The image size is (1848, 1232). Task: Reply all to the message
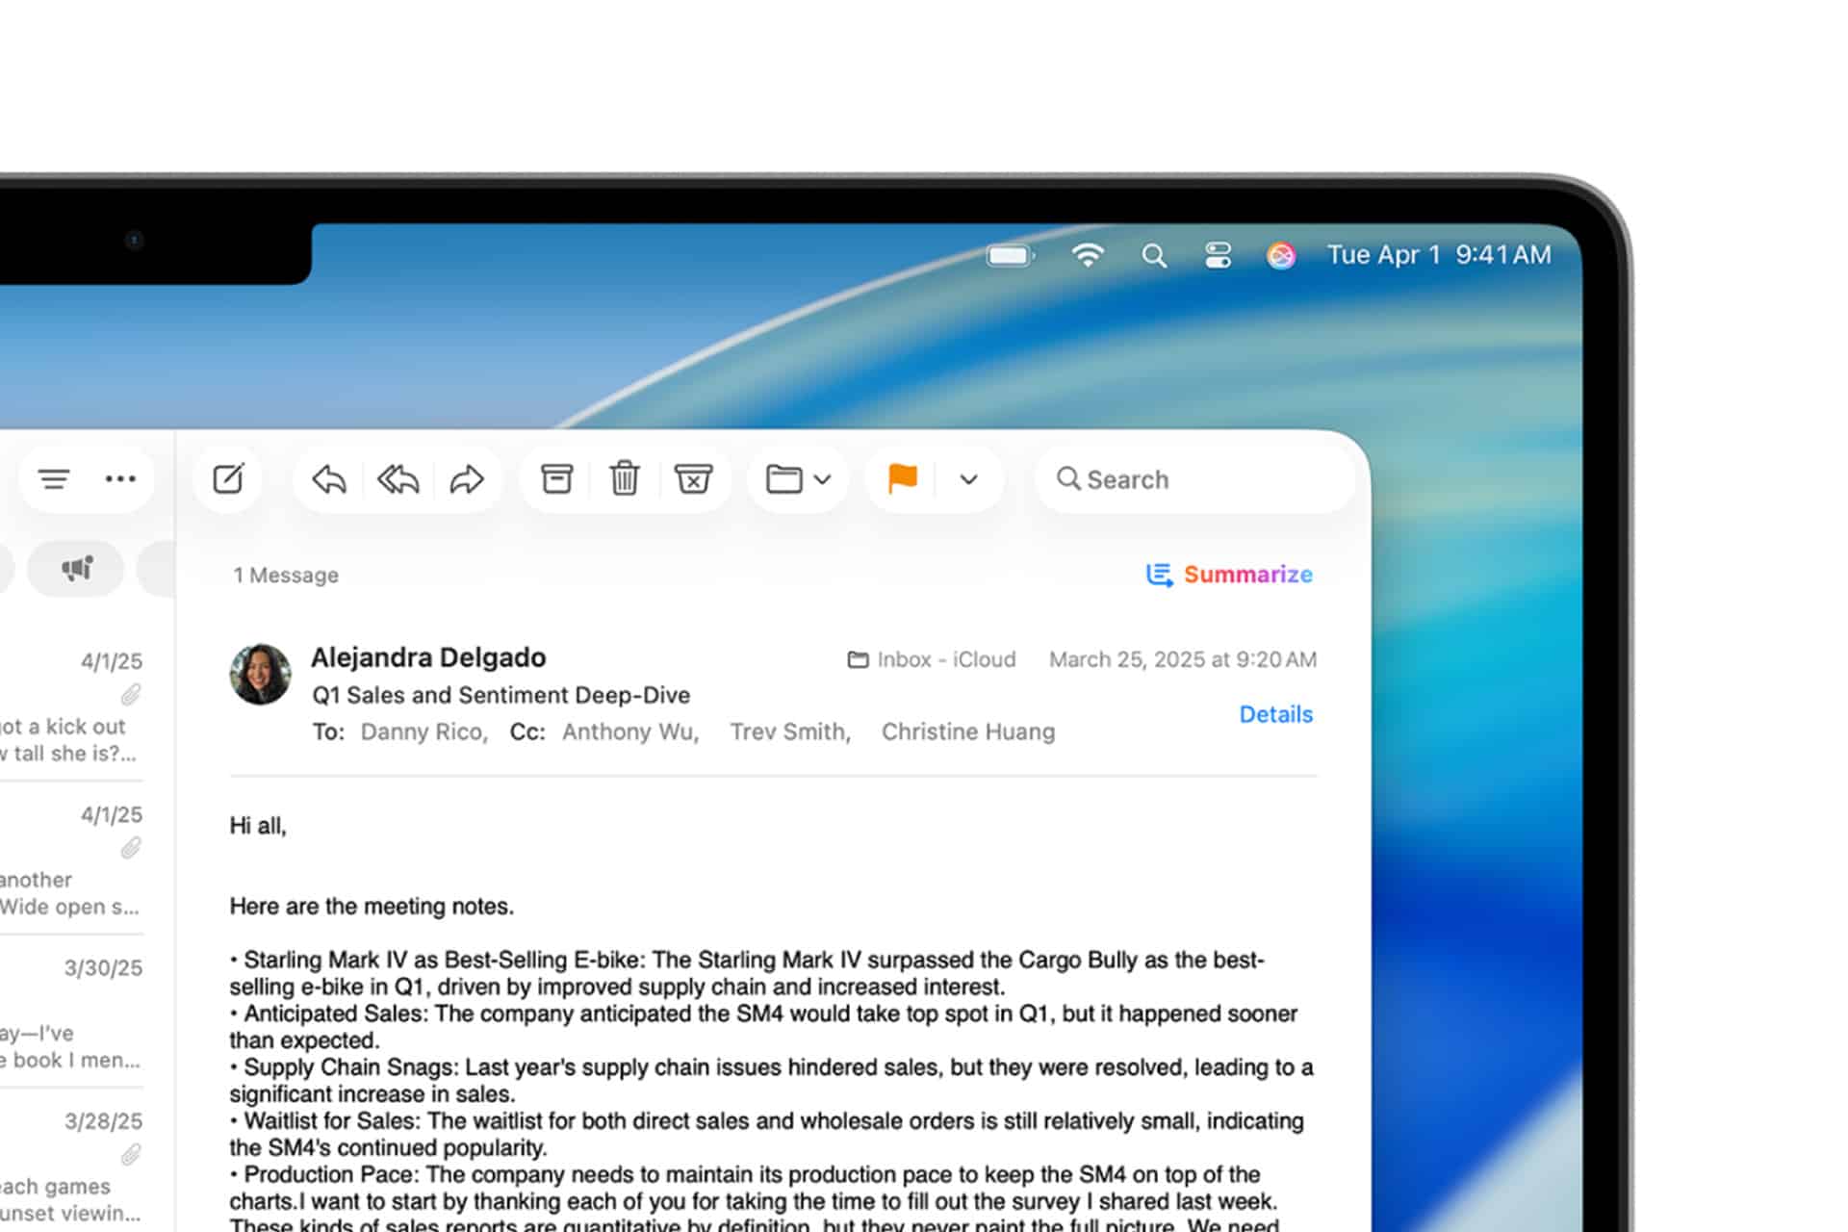(x=398, y=478)
